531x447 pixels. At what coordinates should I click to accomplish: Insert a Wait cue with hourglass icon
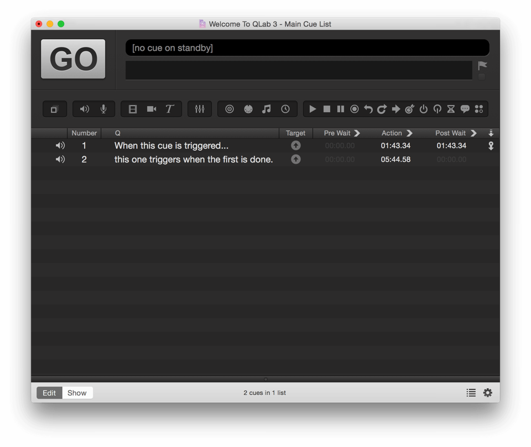click(451, 109)
